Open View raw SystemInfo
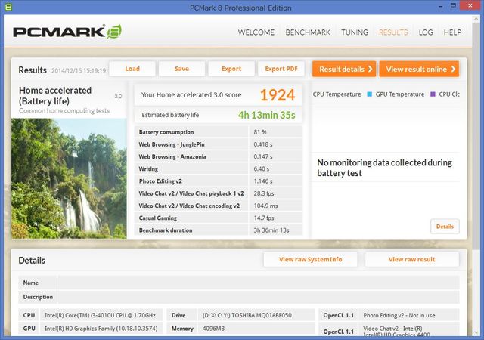Image resolution: width=484 pixels, height=340 pixels. point(311,259)
